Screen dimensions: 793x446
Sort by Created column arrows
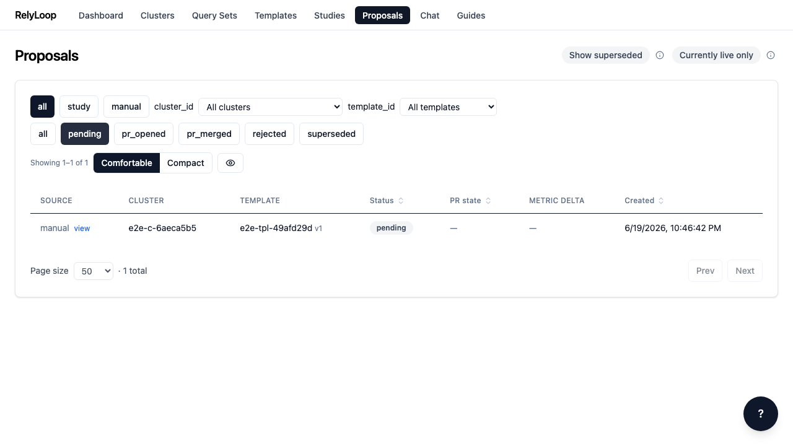click(661, 201)
